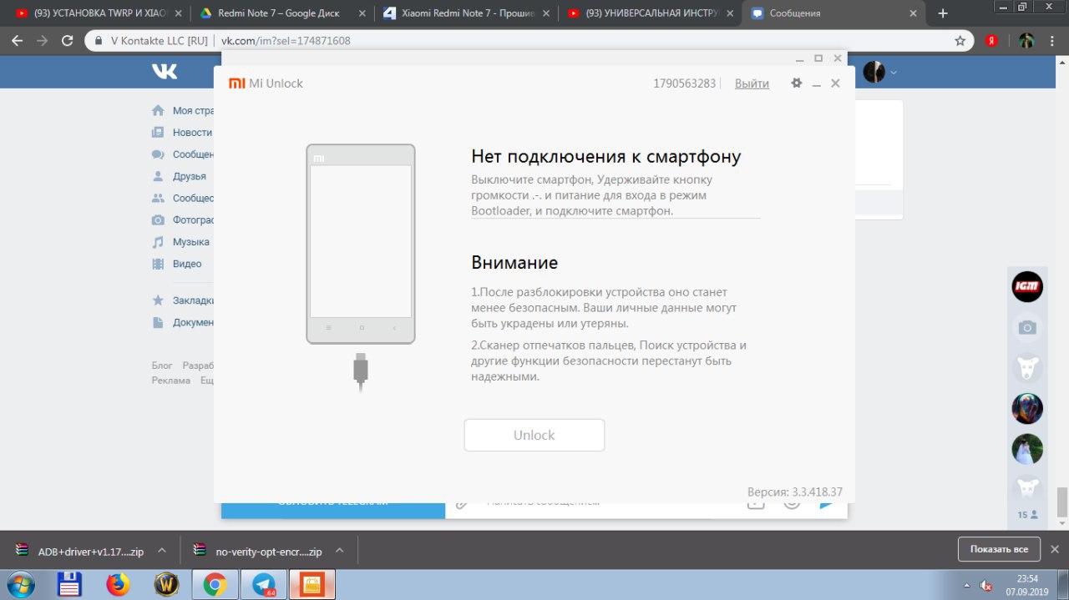Open the taskbar clock 23:54
Image resolution: width=1069 pixels, height=600 pixels.
click(x=1027, y=585)
